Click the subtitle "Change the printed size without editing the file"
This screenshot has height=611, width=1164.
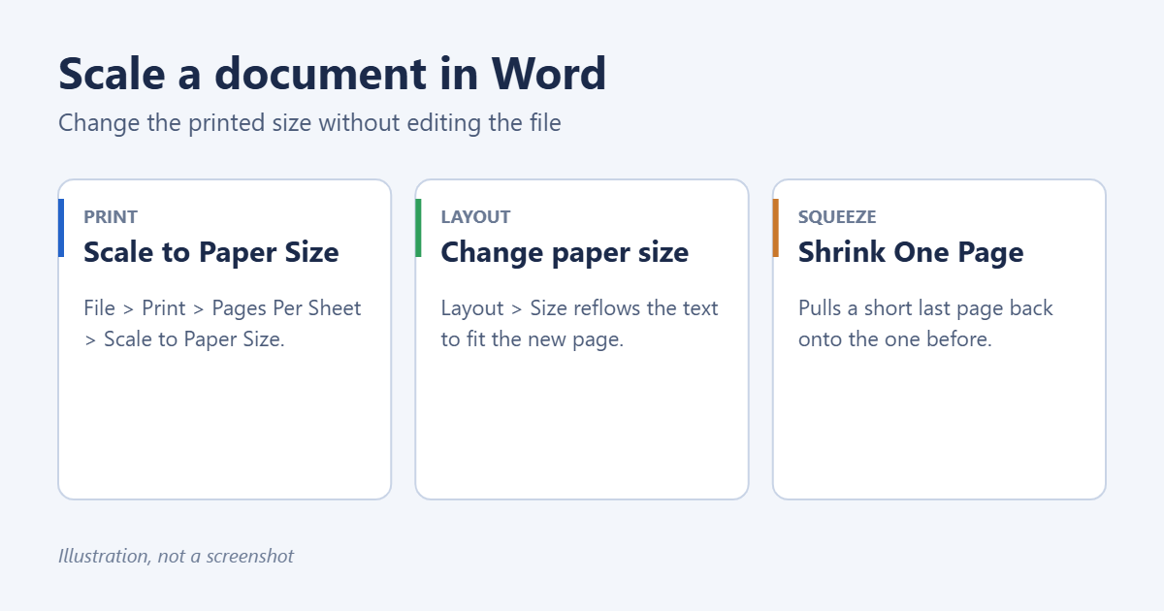coord(309,123)
